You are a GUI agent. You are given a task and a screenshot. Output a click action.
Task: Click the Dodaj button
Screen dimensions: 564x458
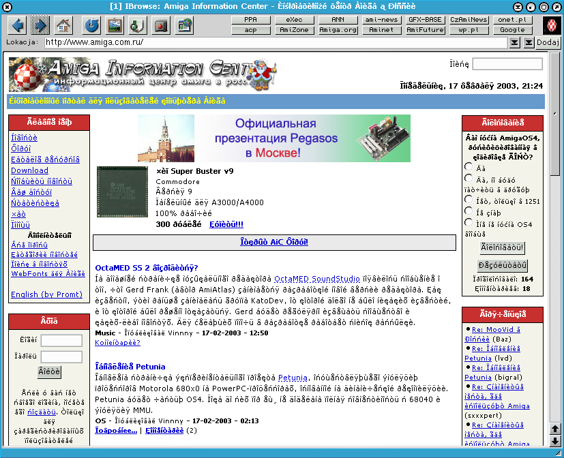click(548, 42)
